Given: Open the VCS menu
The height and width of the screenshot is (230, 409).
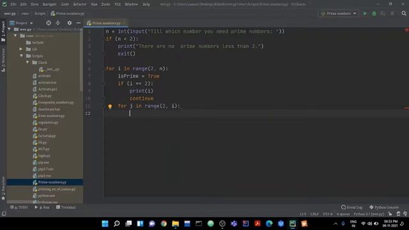Looking at the screenshot, I should [x=118, y=4].
